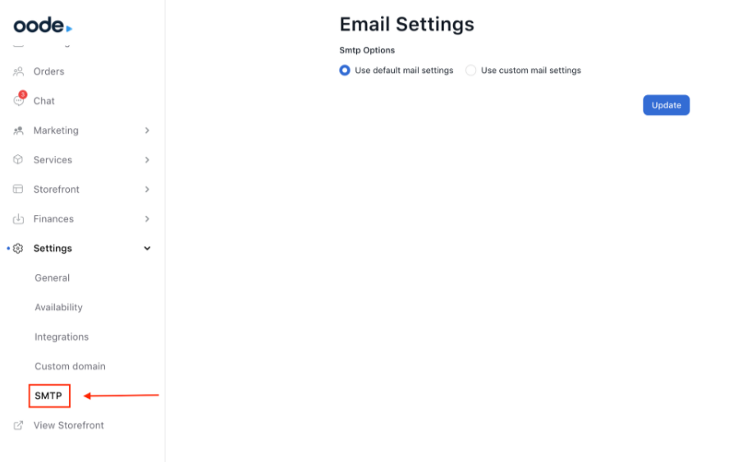This screenshot has width=752, height=462.
Task: Open the General settings page
Action: pos(53,278)
